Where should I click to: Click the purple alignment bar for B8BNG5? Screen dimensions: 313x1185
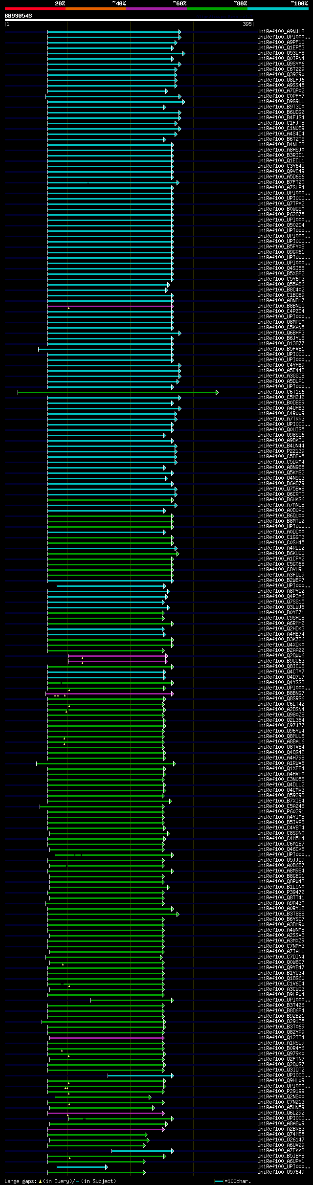[111, 306]
